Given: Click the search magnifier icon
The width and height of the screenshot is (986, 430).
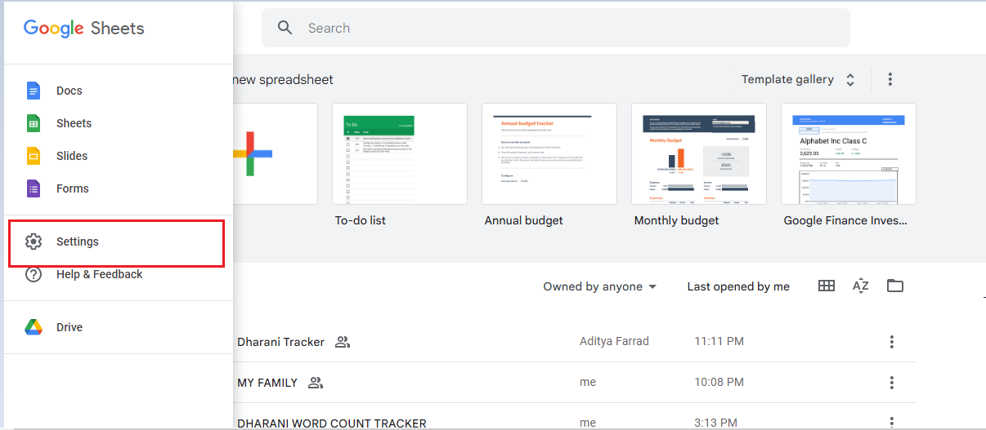Looking at the screenshot, I should (x=285, y=28).
